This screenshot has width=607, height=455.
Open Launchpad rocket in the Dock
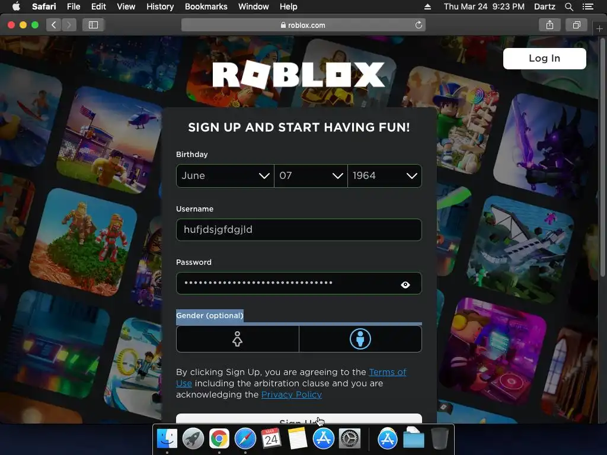coord(193,439)
